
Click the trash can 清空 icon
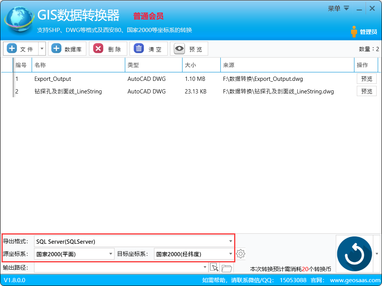(x=139, y=48)
